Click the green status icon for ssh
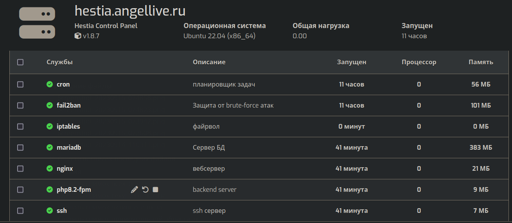The height and width of the screenshot is (223, 512). pos(50,211)
